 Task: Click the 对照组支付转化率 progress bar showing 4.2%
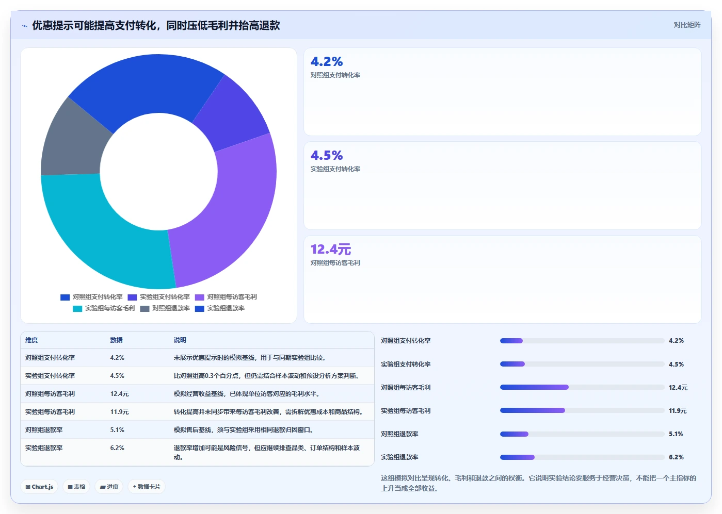(x=582, y=341)
